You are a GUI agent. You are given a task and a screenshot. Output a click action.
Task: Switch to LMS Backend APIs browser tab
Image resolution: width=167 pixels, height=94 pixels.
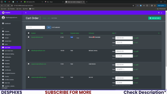(33, 2)
